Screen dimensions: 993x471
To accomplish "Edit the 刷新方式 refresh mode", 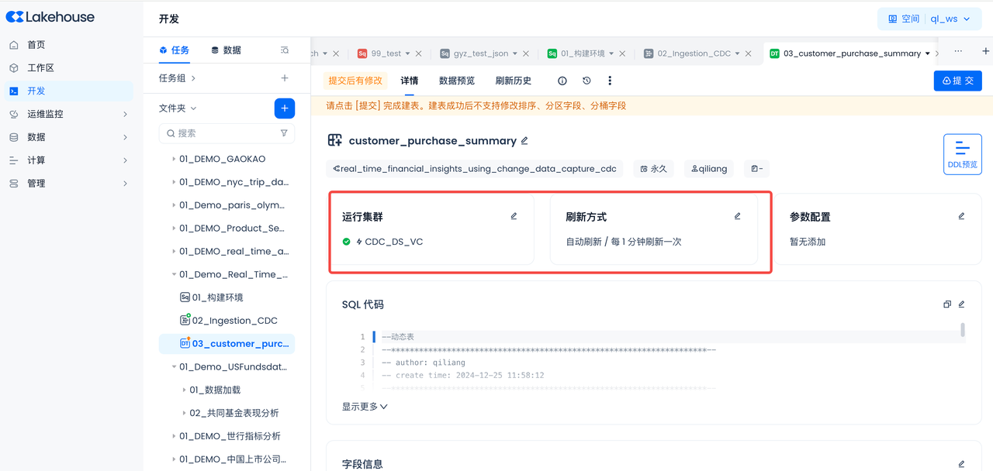I will point(738,216).
